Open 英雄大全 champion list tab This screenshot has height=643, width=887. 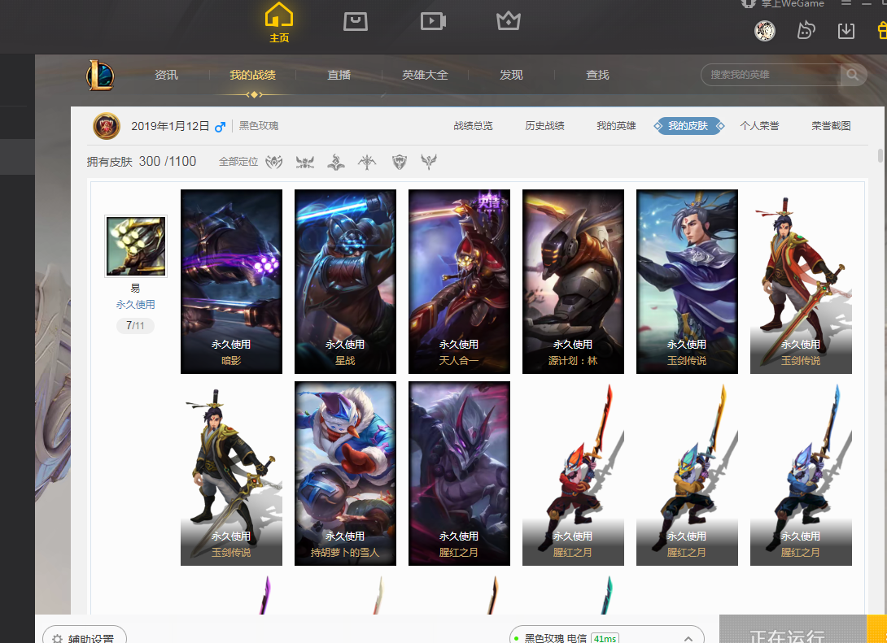(425, 75)
